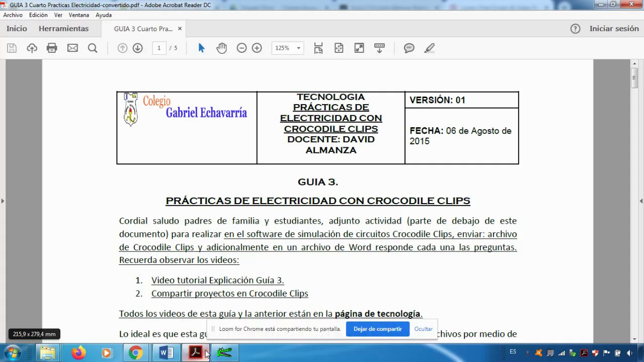The height and width of the screenshot is (362, 644).
Task: Click the ES language indicator
Action: 513,352
